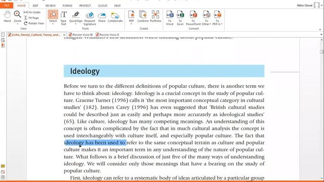Open the To Other conversion menu

click(206, 18)
